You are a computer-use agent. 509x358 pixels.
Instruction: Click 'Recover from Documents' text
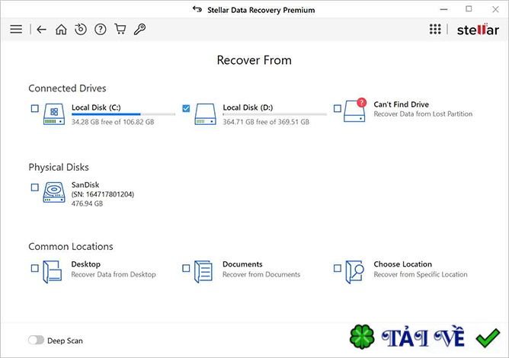(x=261, y=274)
